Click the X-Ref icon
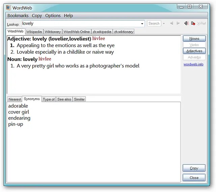This screenshot has height=192, width=216. (201, 23)
